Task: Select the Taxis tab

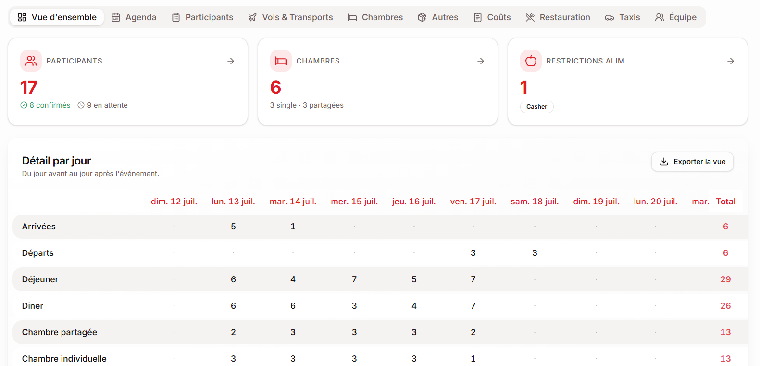Action: 623,17
